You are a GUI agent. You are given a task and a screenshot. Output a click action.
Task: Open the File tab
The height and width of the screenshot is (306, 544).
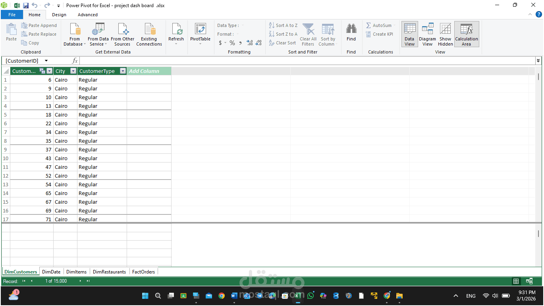pos(12,15)
